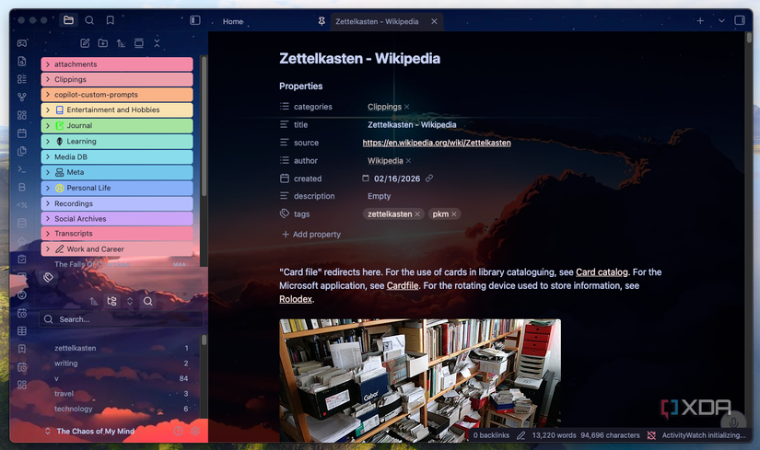Expand the copilot-custom-prompts folder
The width and height of the screenshot is (760, 450).
point(117,95)
